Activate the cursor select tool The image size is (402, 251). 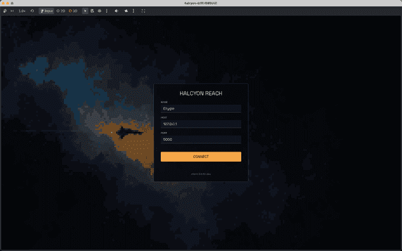85,11
